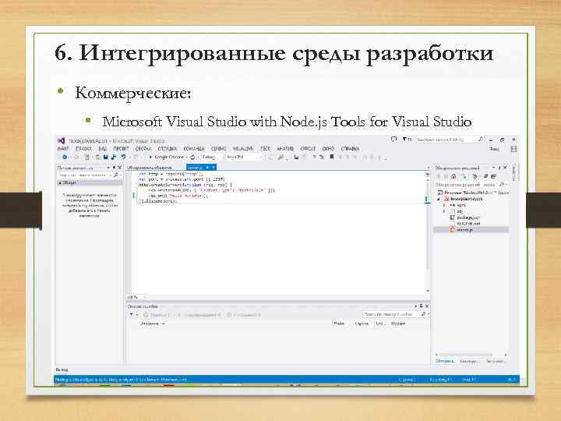Open the ПРОЕКТ menu
The height and width of the screenshot is (421, 561).
[121, 149]
